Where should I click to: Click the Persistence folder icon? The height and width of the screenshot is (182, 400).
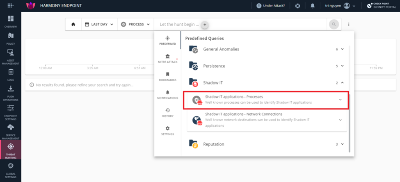click(x=193, y=66)
